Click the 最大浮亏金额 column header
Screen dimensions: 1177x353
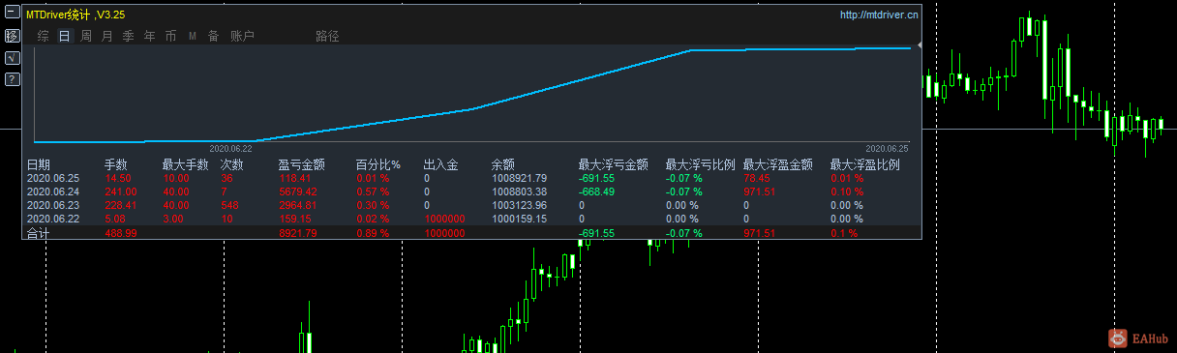tap(613, 165)
